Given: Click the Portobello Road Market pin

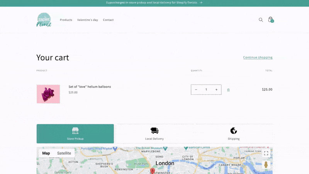Looking at the screenshot, I should coord(115,149).
